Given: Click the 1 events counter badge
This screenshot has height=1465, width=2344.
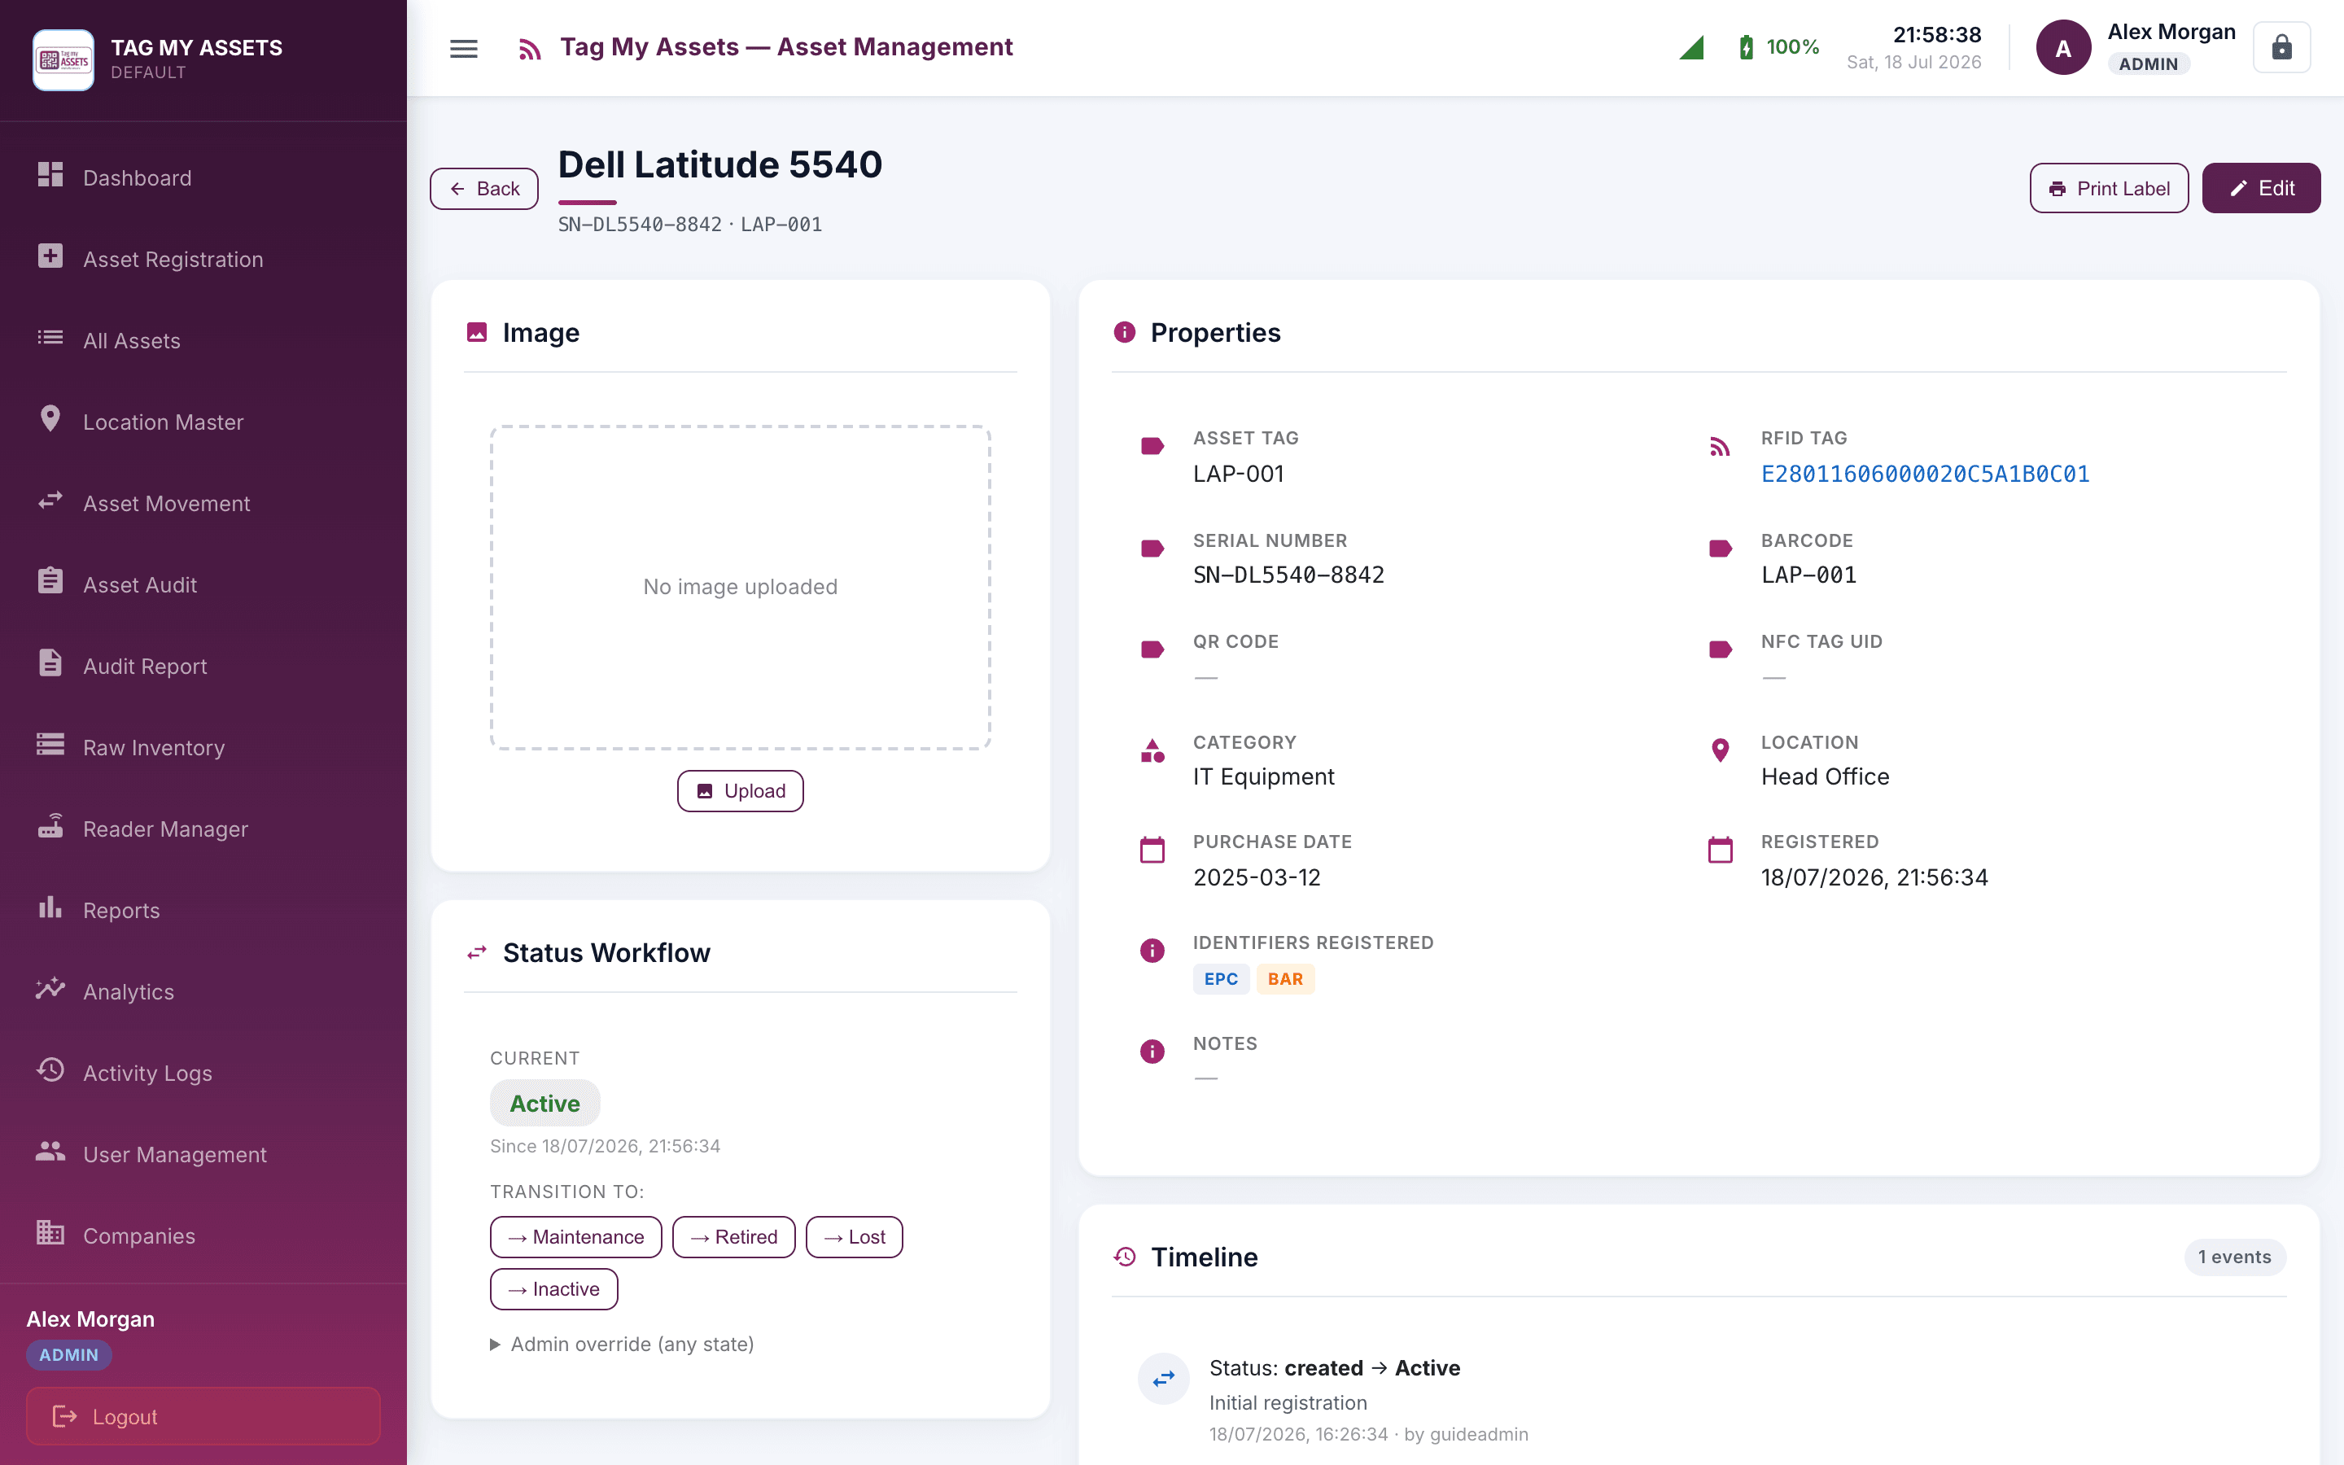Looking at the screenshot, I should tap(2235, 1257).
